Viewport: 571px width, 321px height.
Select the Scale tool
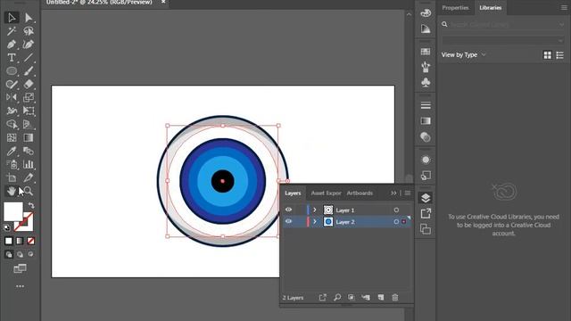pyautogui.click(x=29, y=97)
